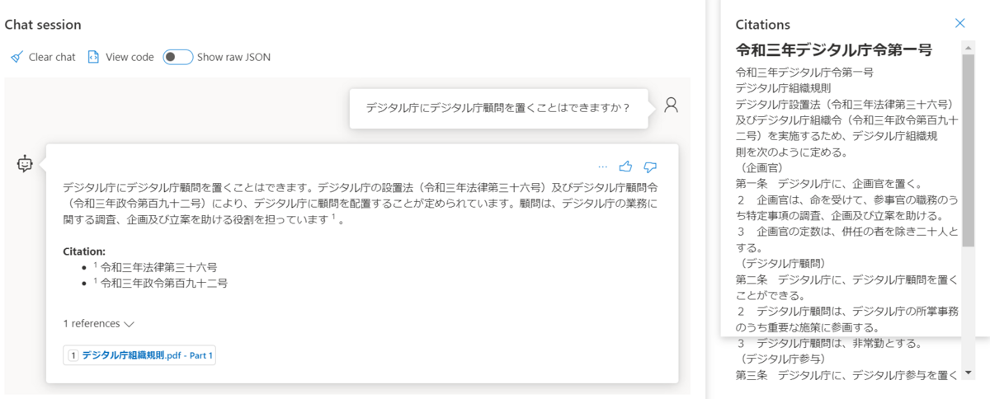Click the thumbs up icon
This screenshot has width=990, height=399.
[x=625, y=166]
